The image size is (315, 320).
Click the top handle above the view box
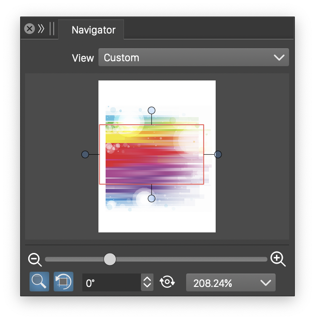[152, 110]
